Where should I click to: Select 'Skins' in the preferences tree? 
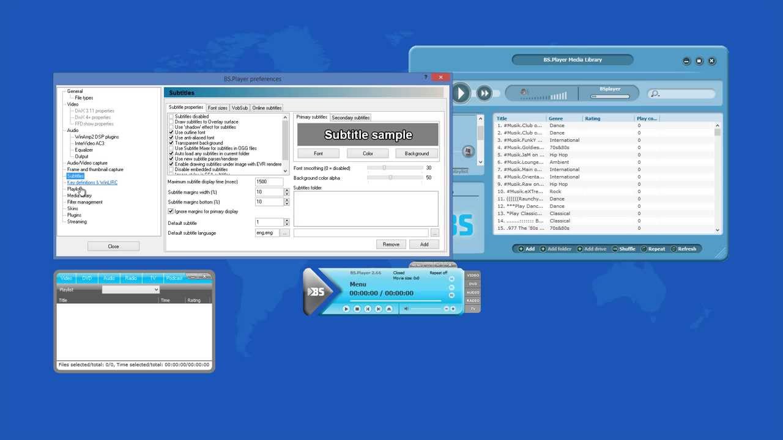click(73, 208)
